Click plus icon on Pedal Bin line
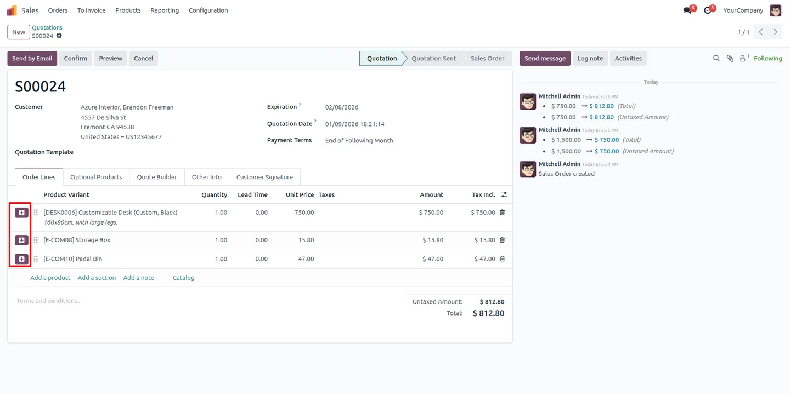The image size is (790, 395). [21, 259]
